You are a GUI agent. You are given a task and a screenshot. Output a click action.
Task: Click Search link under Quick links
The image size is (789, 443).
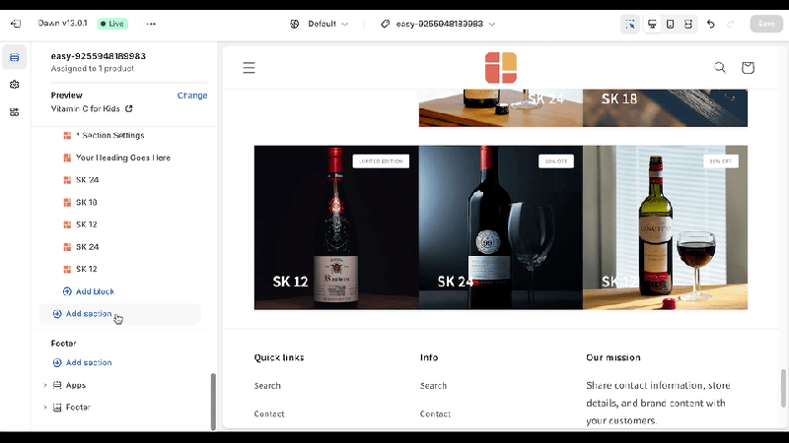tap(267, 386)
